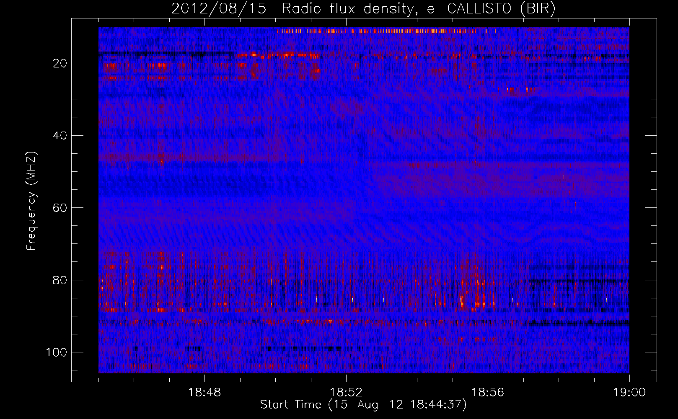Select the 80 MHz frequency tick label
The height and width of the screenshot is (419, 678).
coord(60,280)
